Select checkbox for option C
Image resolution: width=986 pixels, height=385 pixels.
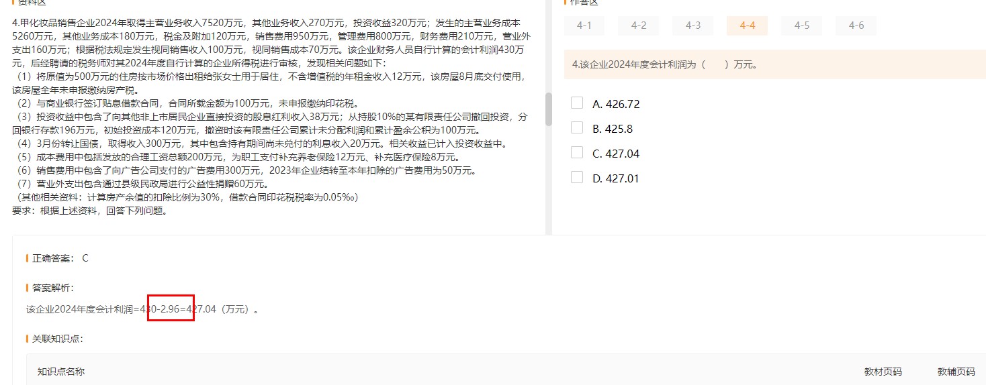tap(576, 153)
